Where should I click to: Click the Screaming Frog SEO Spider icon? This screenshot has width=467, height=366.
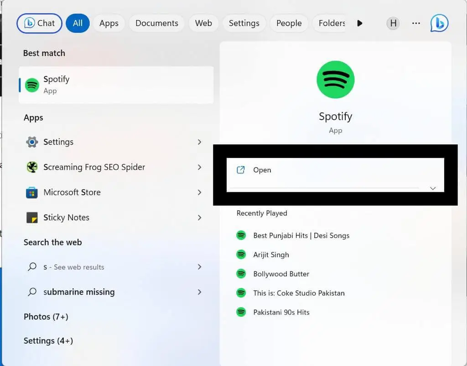(32, 167)
